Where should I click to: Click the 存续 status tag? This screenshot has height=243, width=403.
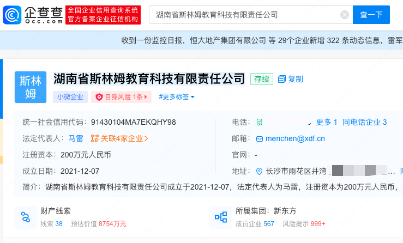point(262,79)
